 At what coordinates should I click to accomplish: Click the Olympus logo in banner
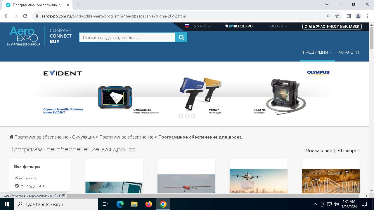(x=318, y=73)
